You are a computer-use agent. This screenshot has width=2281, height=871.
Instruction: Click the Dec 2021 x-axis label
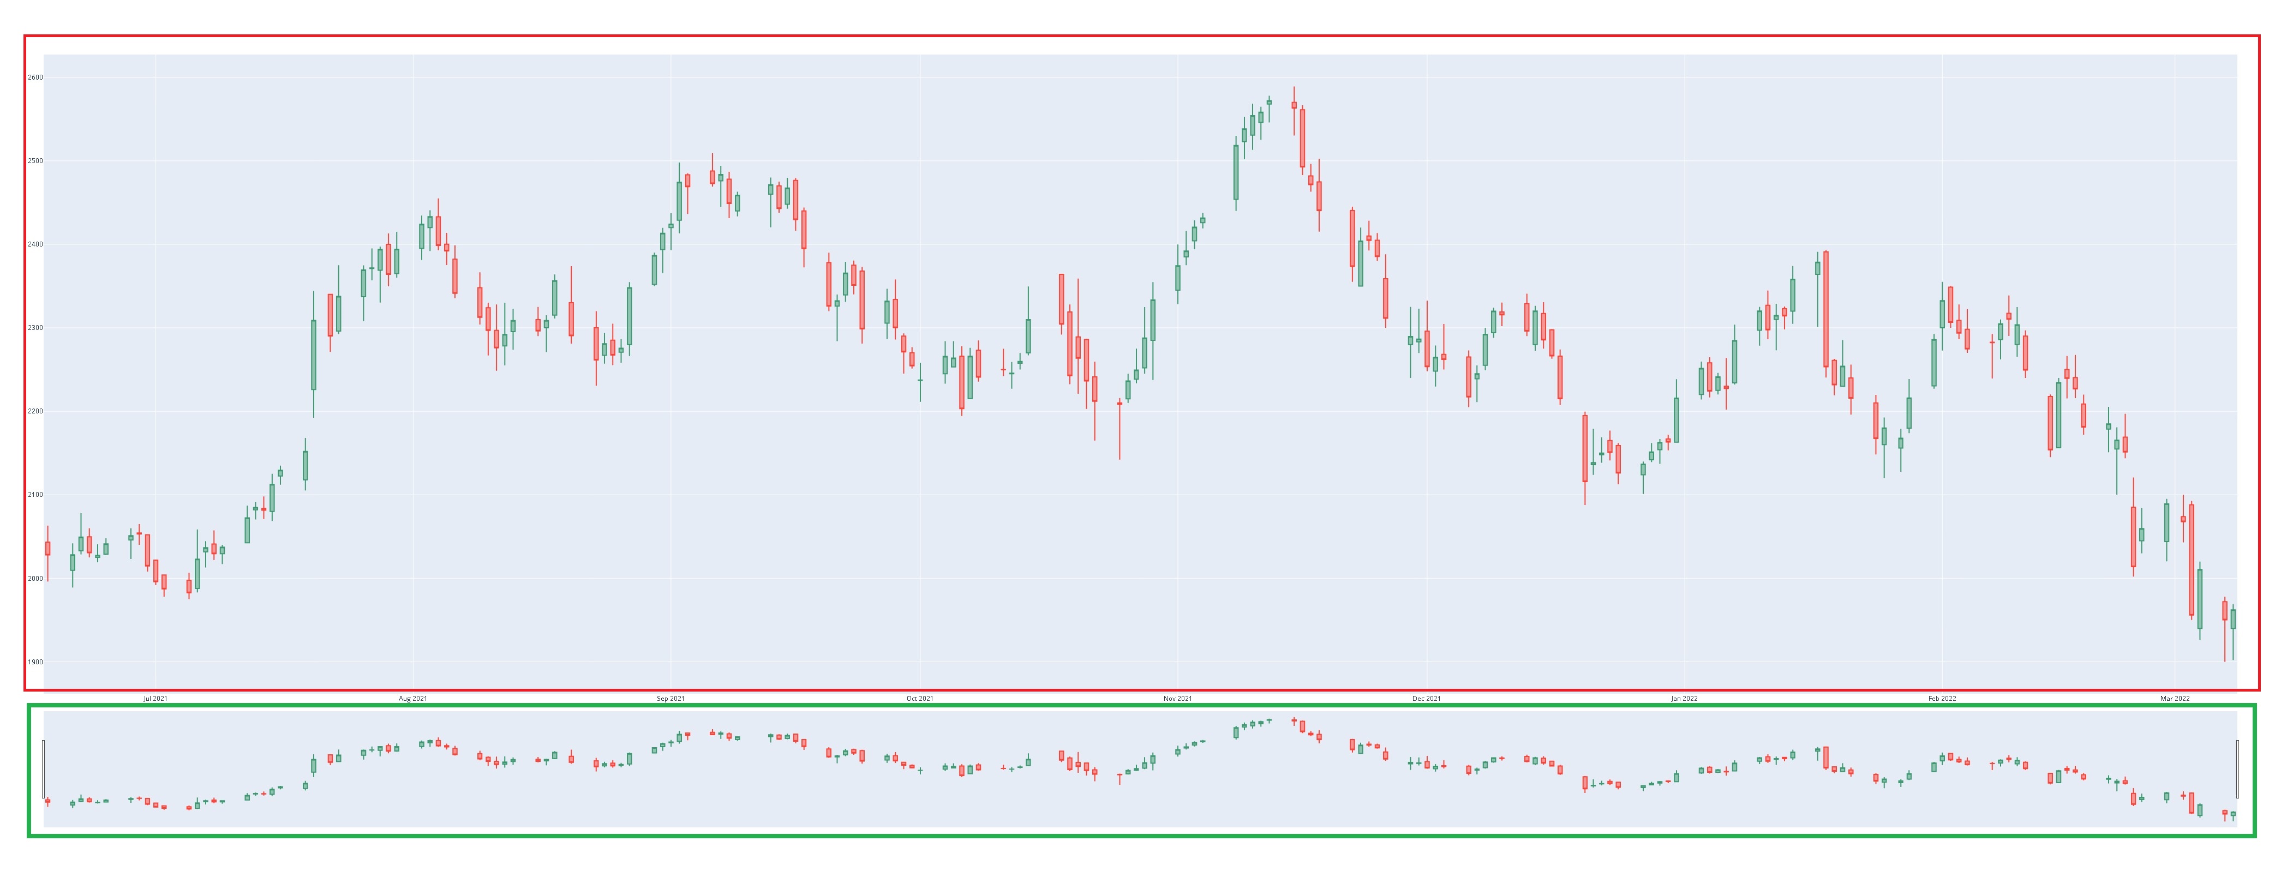tap(1427, 699)
